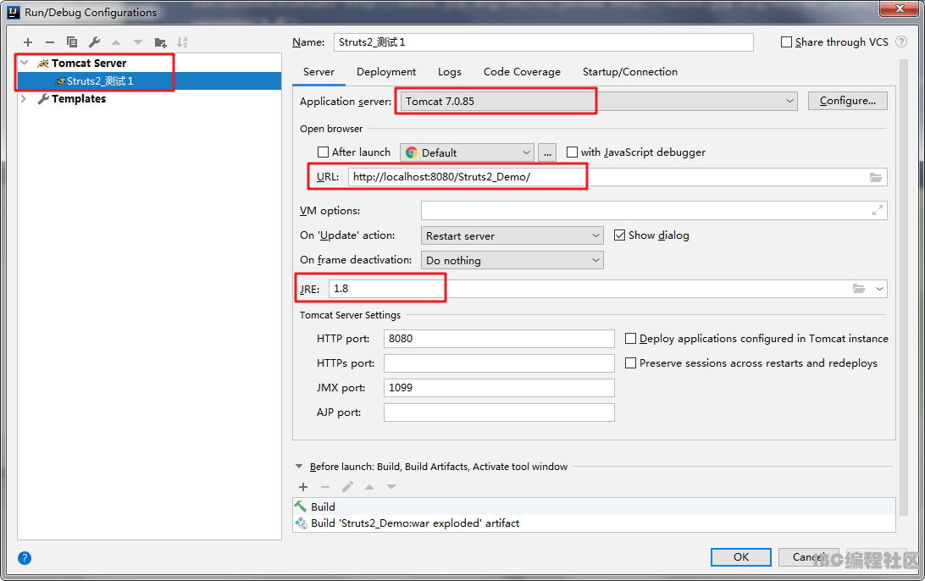The width and height of the screenshot is (925, 581).
Task: Collapse the Before launch section
Action: click(298, 467)
